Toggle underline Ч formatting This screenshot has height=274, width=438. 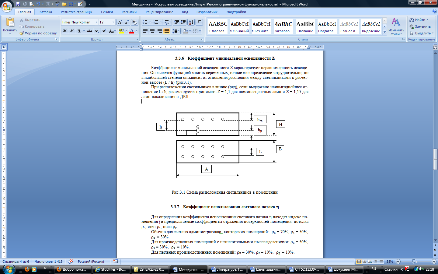click(79, 31)
